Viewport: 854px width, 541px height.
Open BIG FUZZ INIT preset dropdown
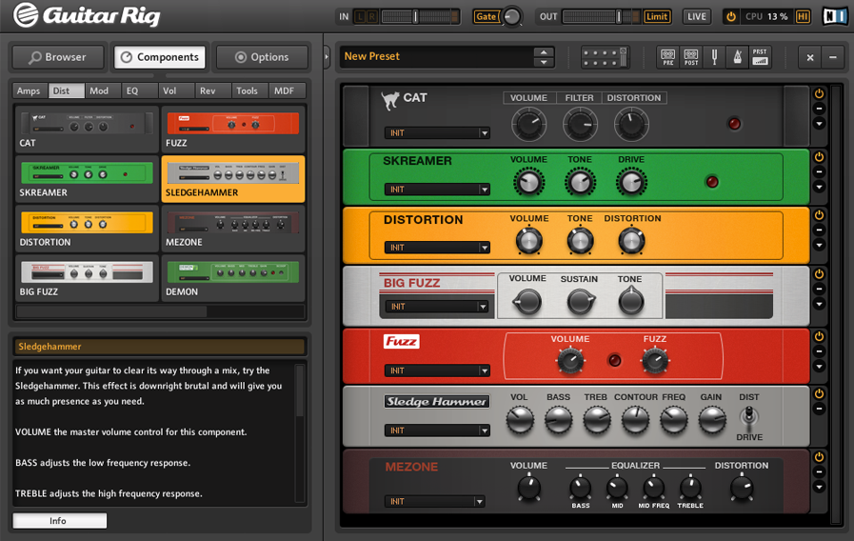pyautogui.click(x=437, y=307)
